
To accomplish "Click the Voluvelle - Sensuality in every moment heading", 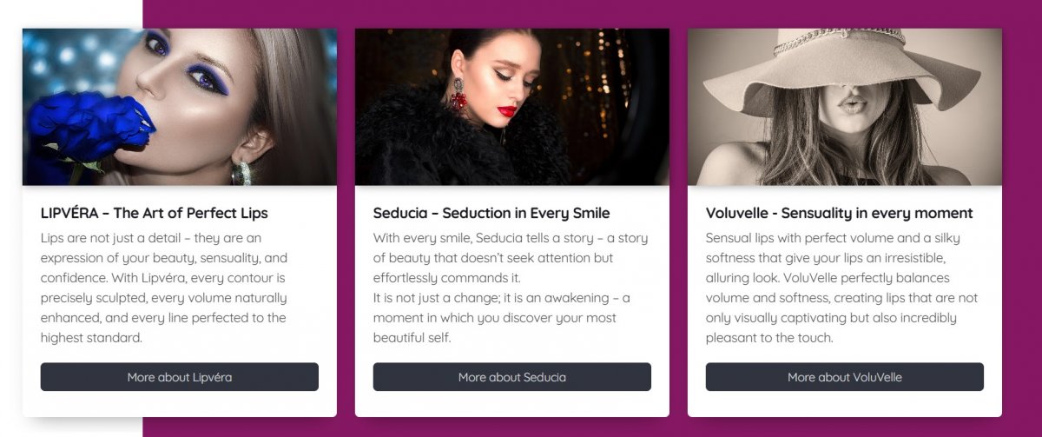I will [x=839, y=213].
